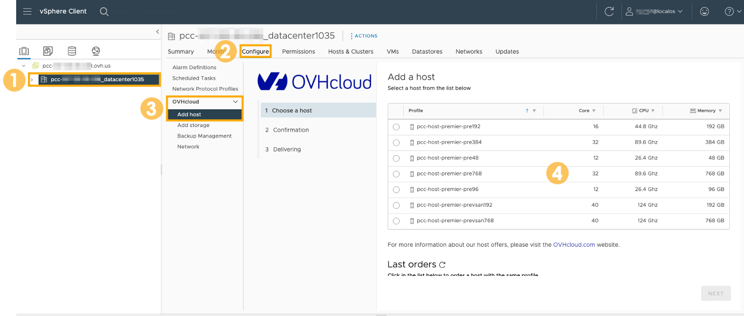Open Scheduled Tasks settings
This screenshot has width=744, height=316.
pyautogui.click(x=194, y=78)
